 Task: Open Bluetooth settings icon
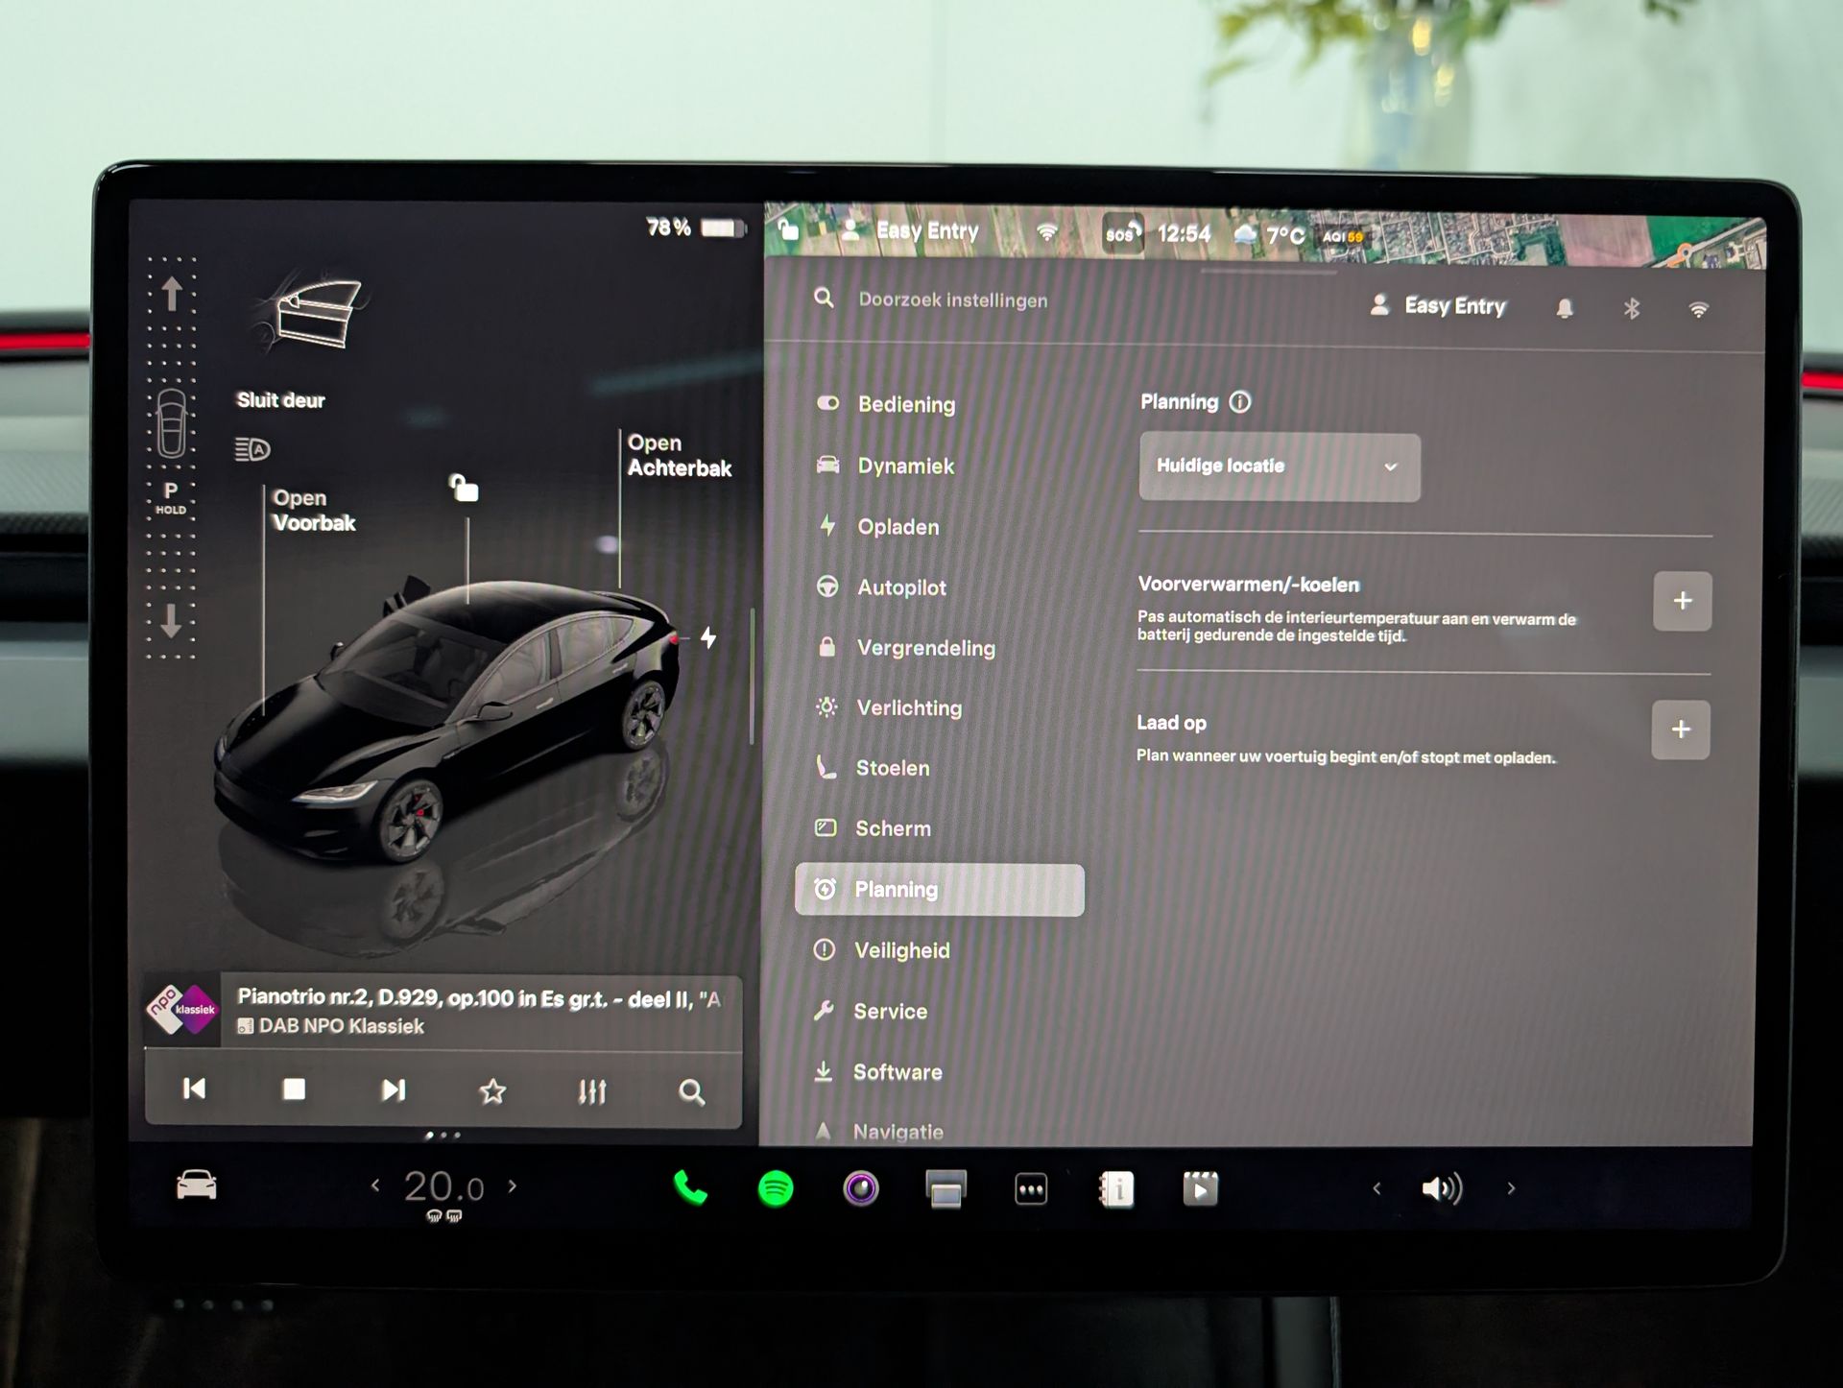tap(1631, 308)
